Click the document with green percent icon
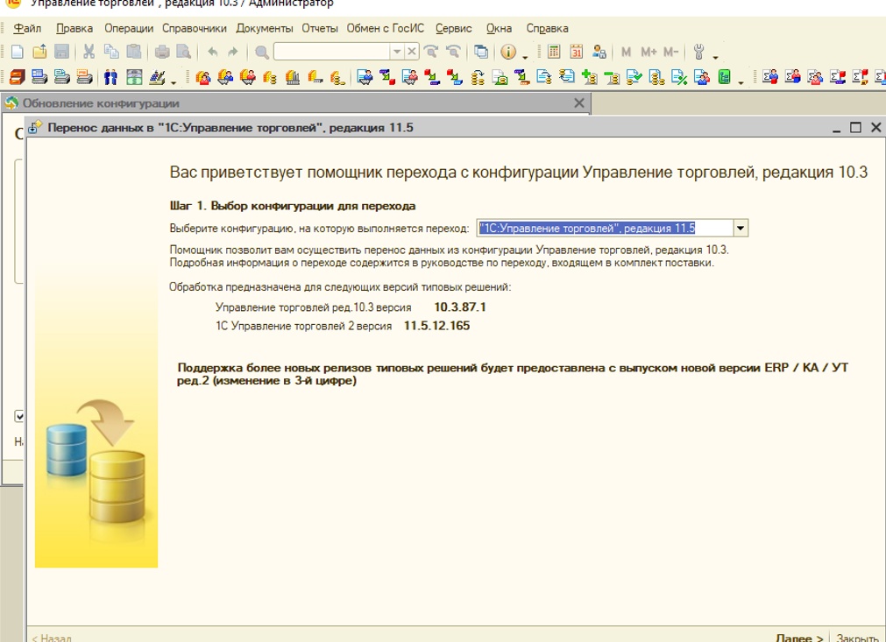 tap(679, 77)
